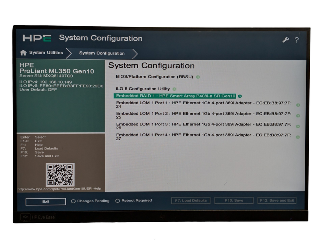Click ProLiant ML350 Gen10 model name
Image resolution: width=319 pixels, height=240 pixels.
click(57, 71)
